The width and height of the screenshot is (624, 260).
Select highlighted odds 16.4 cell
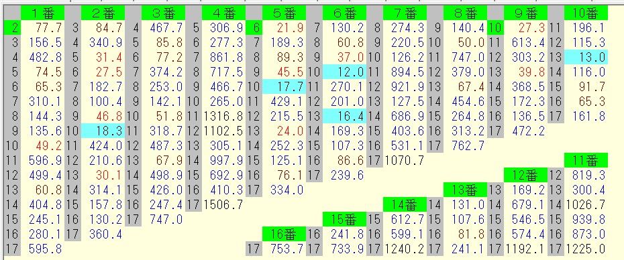pyautogui.click(x=344, y=116)
